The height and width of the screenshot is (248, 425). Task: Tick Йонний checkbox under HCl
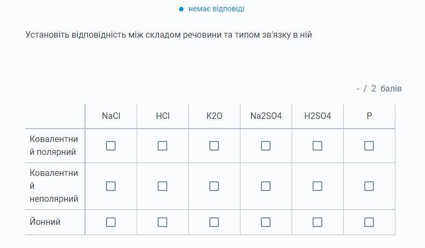(162, 222)
